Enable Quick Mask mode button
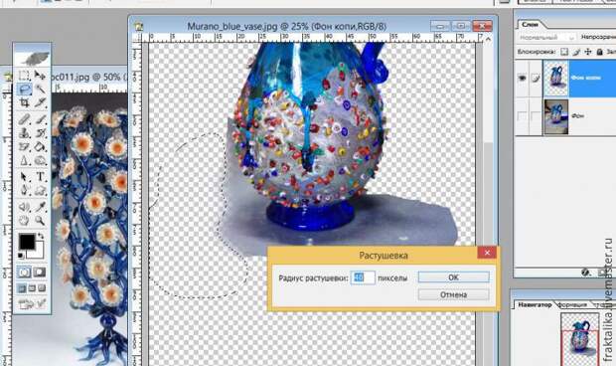 click(x=40, y=273)
